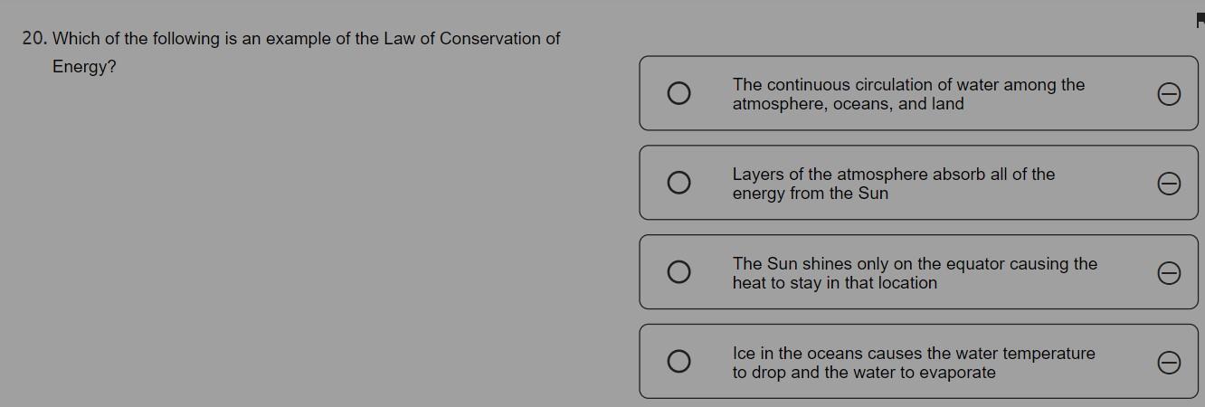Mark radio for ice in the oceans answer
Viewport: 1205px width, 407px height.
[x=678, y=362]
